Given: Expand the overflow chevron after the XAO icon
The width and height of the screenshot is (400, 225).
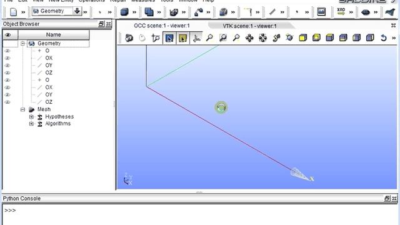Looking at the screenshot, I should click(351, 12).
